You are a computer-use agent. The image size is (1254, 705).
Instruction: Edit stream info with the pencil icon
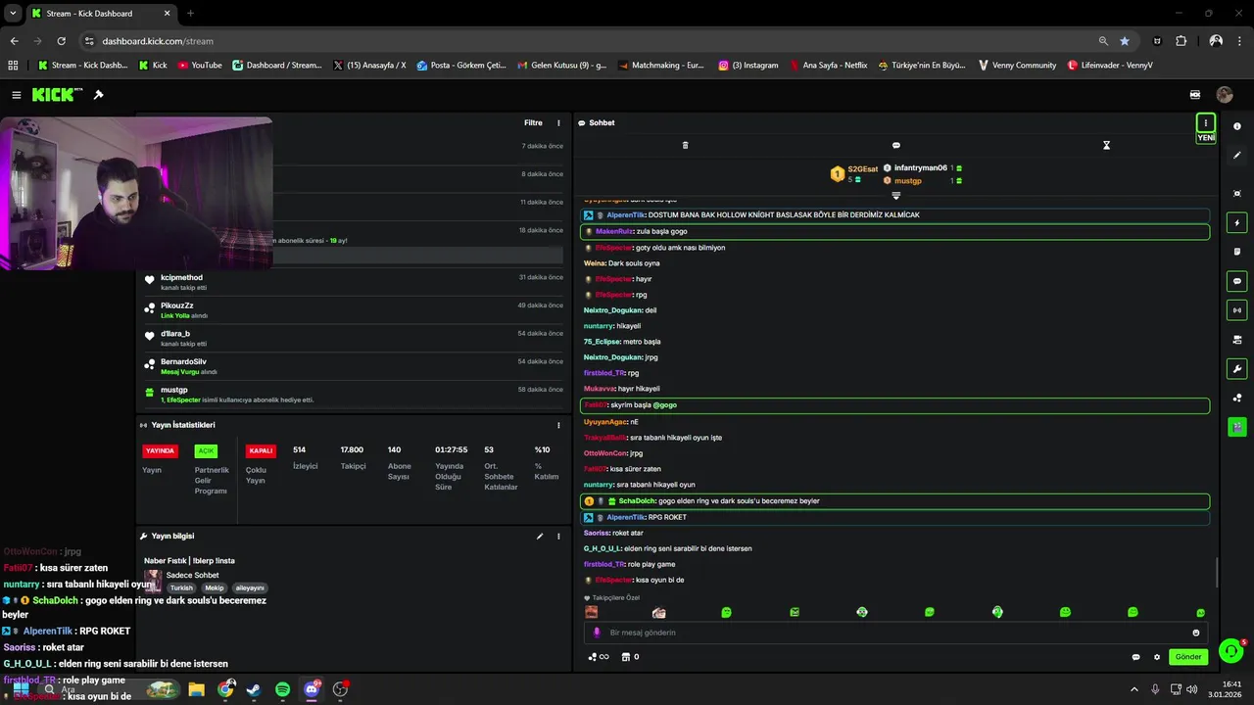point(539,537)
